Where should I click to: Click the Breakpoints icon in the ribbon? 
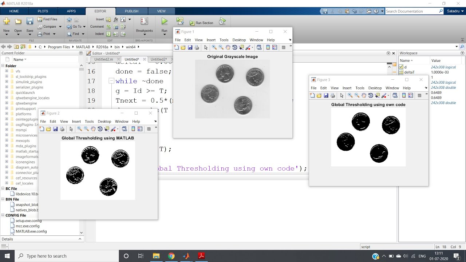coord(144,21)
